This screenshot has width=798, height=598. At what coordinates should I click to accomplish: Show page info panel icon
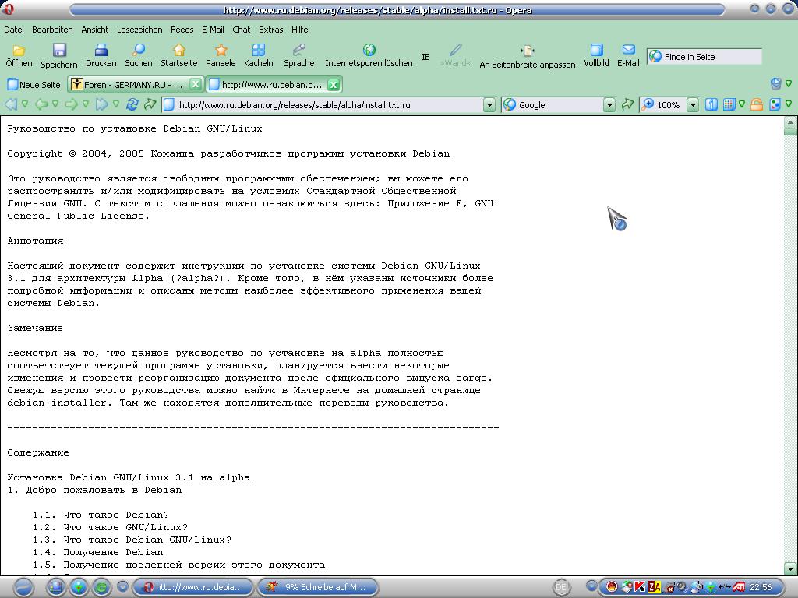pos(711,105)
